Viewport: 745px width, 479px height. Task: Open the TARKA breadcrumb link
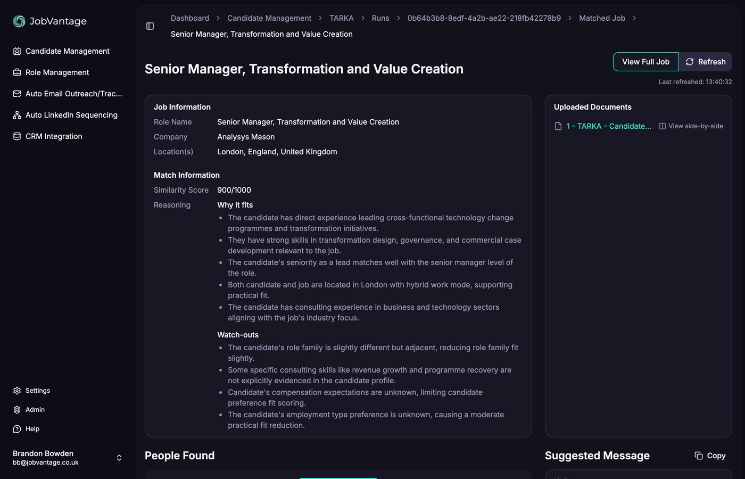342,18
